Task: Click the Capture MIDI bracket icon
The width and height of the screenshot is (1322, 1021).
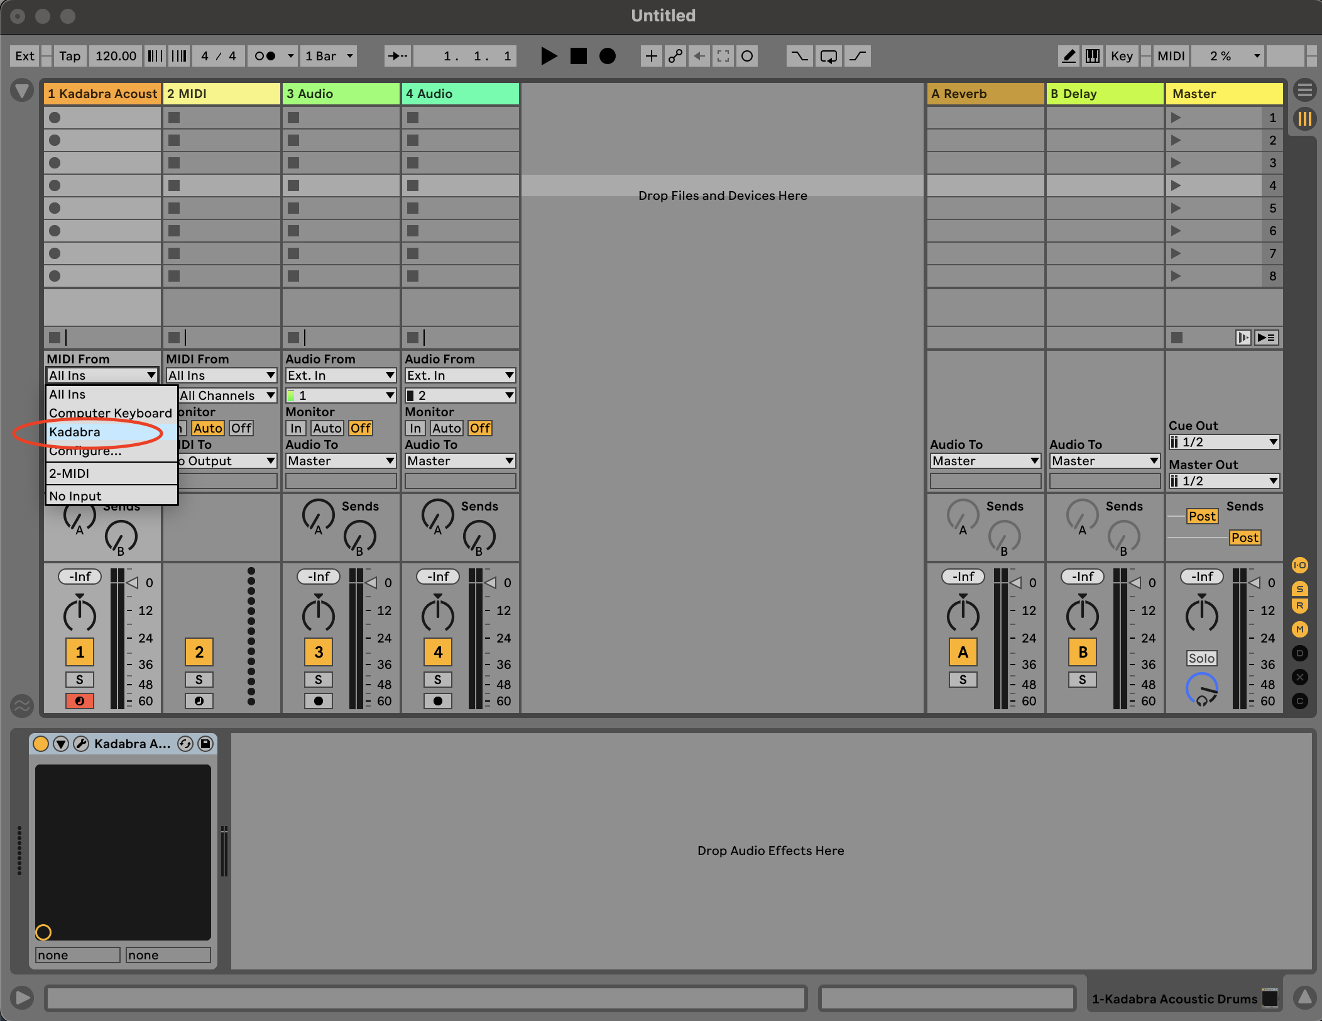Action: 723,56
